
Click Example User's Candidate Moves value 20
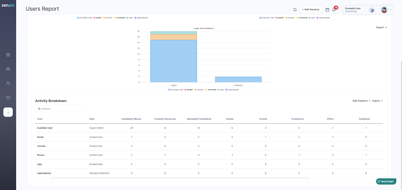point(132,128)
